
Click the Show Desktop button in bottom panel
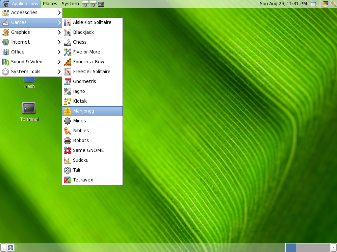10,247
